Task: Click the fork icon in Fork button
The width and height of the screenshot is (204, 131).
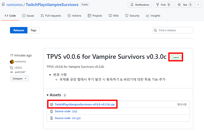Action: [158, 5]
